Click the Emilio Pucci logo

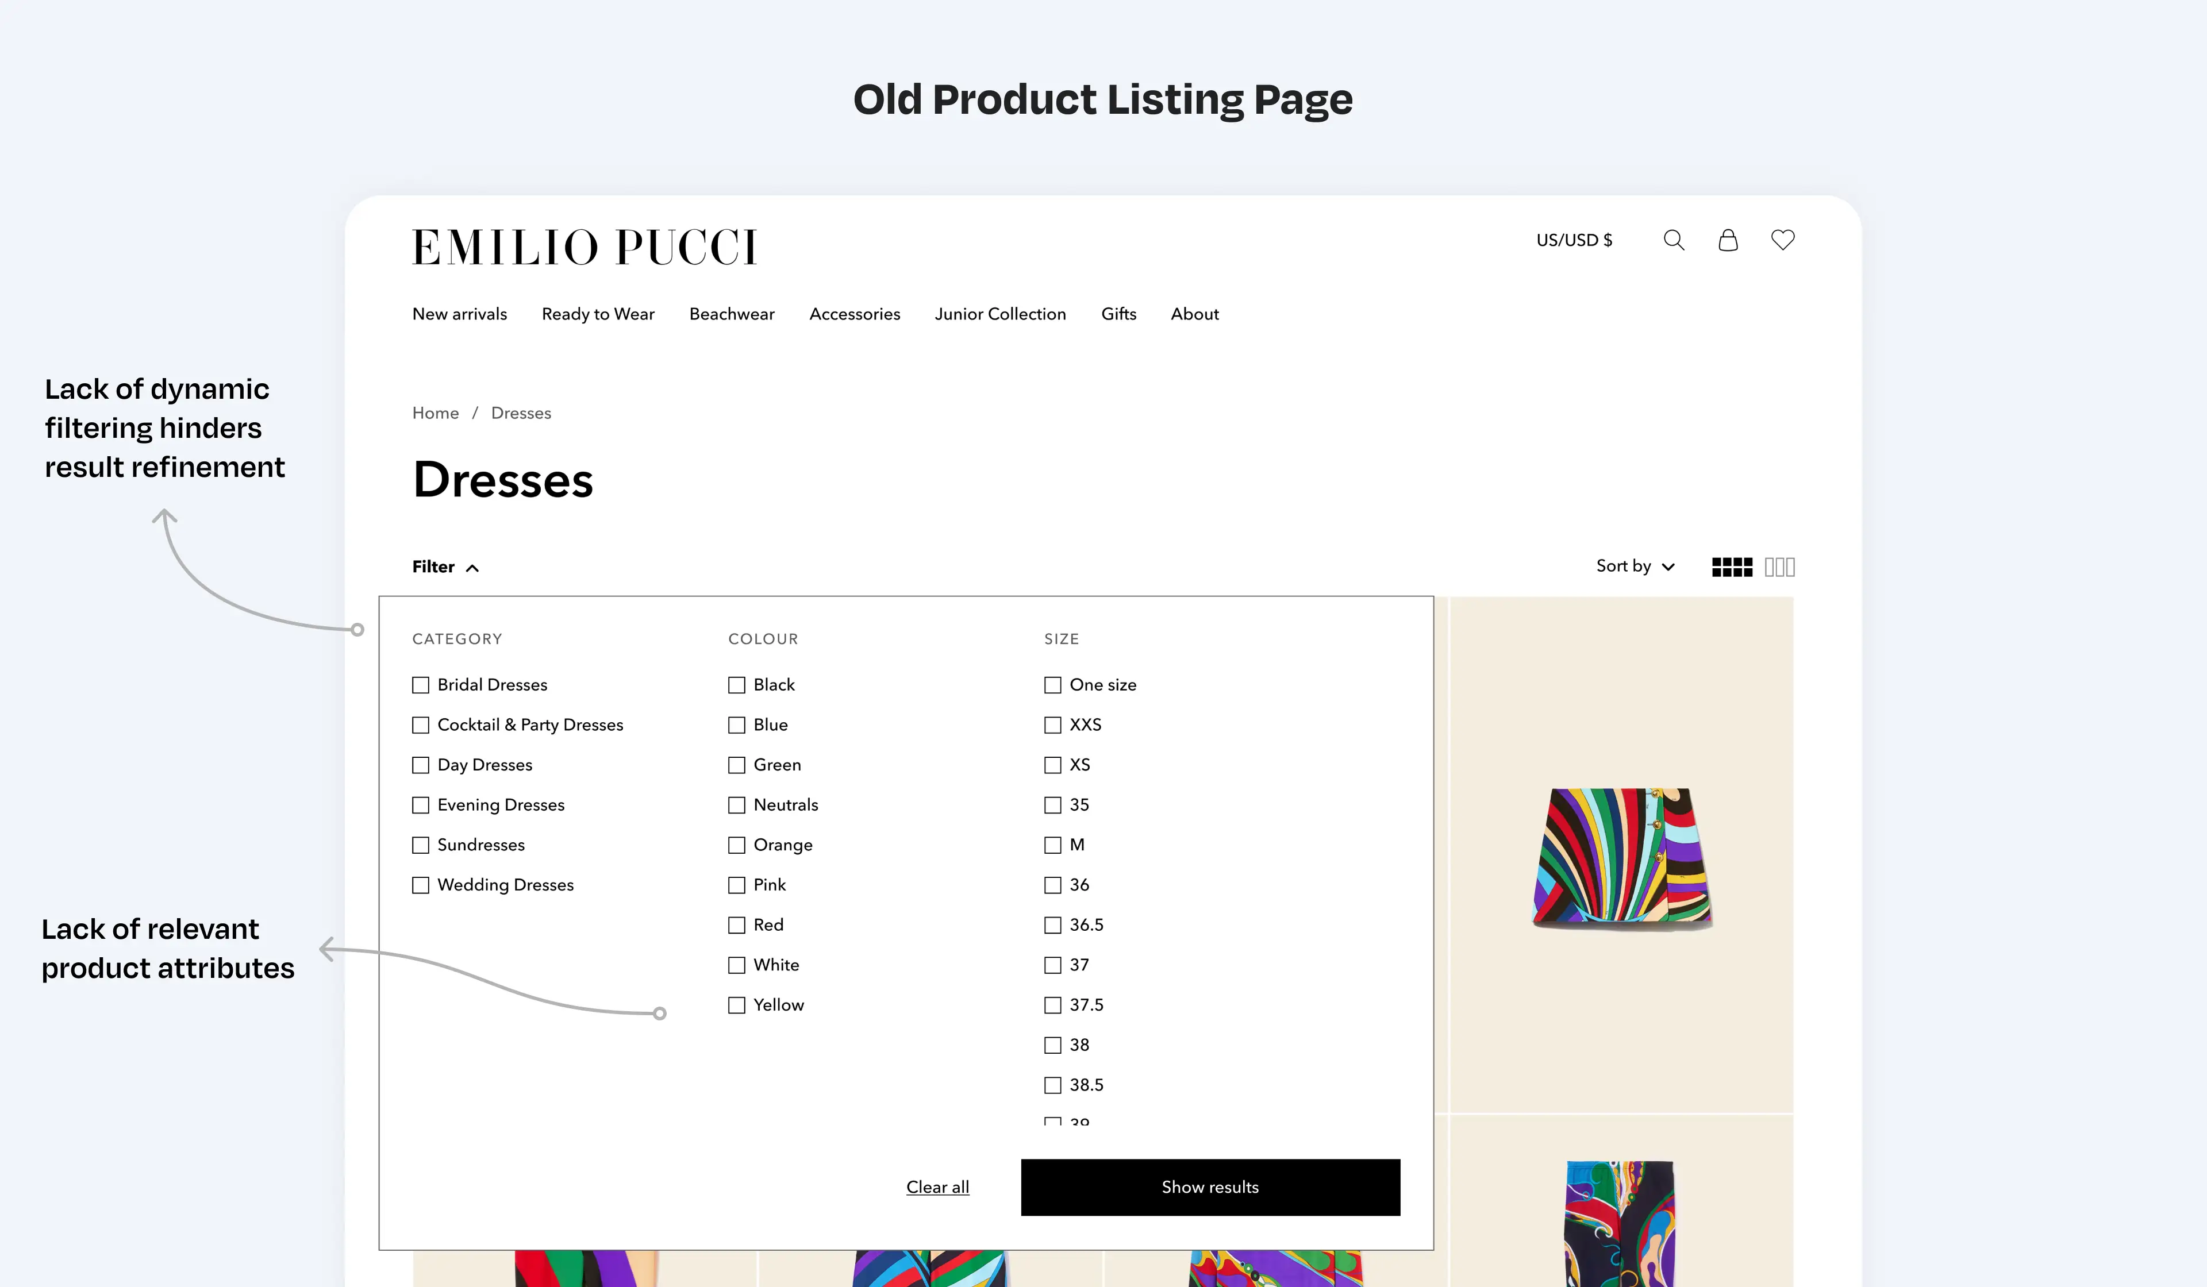(x=584, y=247)
